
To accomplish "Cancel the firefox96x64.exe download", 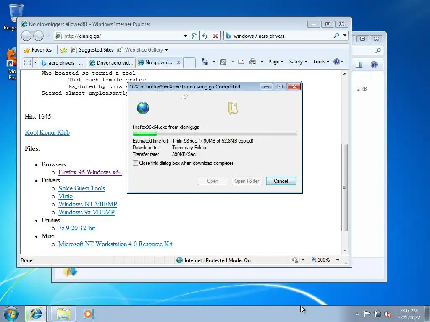I will tap(281, 181).
